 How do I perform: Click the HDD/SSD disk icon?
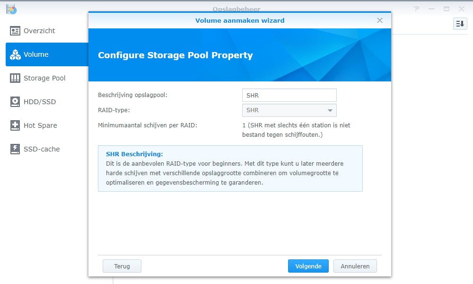(x=15, y=102)
